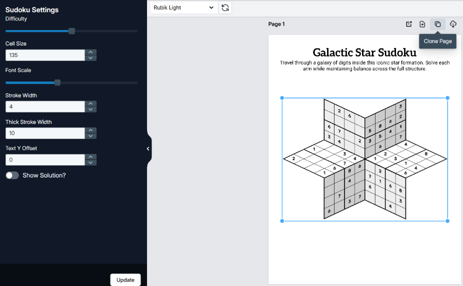Click into the Cell Size input field
The height and width of the screenshot is (286, 463).
click(x=45, y=55)
